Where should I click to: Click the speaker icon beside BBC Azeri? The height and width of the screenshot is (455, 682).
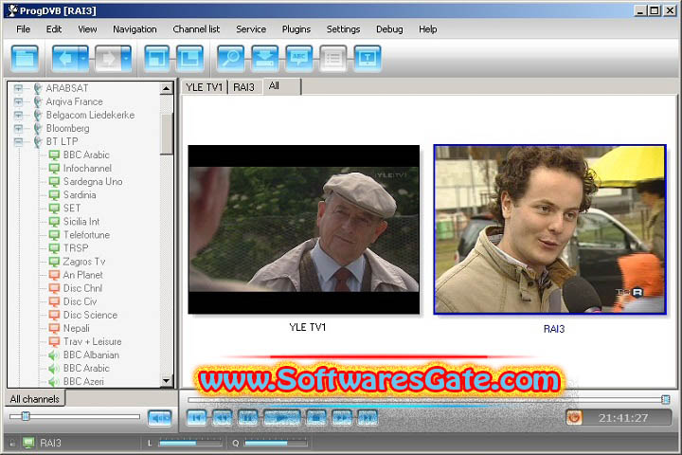coord(54,382)
